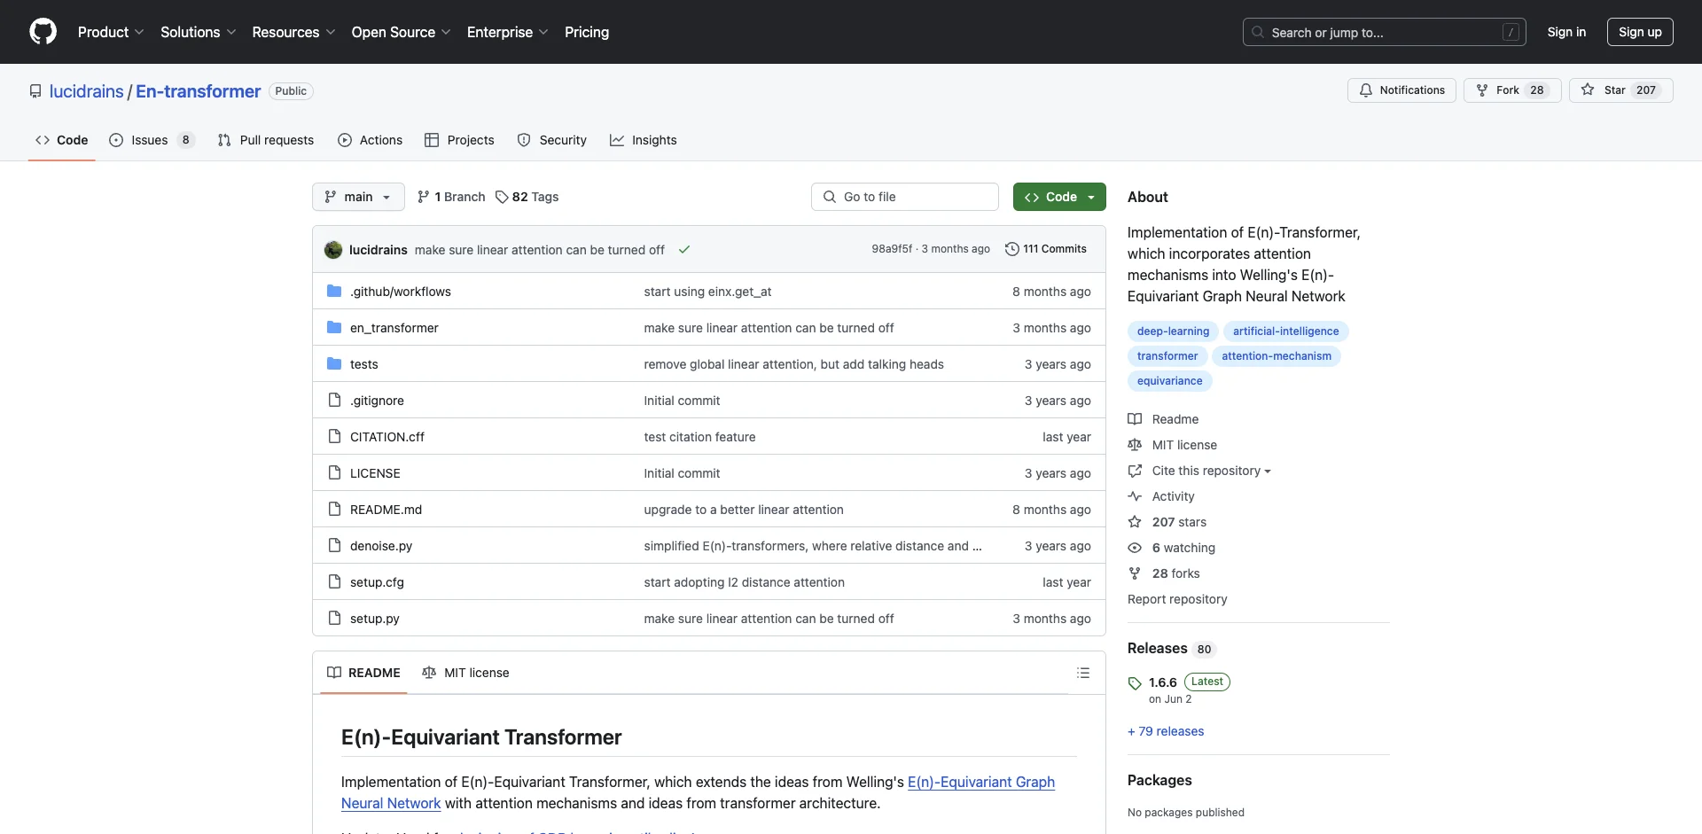Viewport: 1702px width, 834px height.
Task: Open the Enterprise menu
Action: click(507, 32)
